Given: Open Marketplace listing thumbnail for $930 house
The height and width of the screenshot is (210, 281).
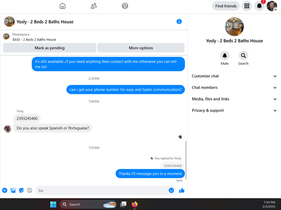Looking at the screenshot, I should click(6, 36).
